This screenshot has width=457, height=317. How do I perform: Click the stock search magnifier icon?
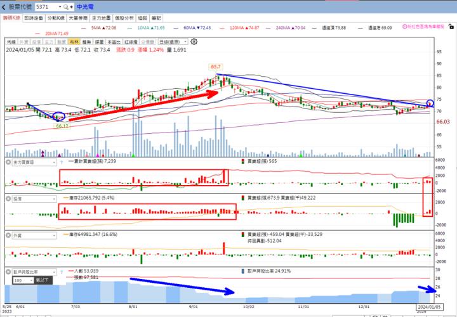[65, 6]
